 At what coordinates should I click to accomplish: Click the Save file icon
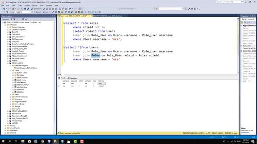(25, 9)
